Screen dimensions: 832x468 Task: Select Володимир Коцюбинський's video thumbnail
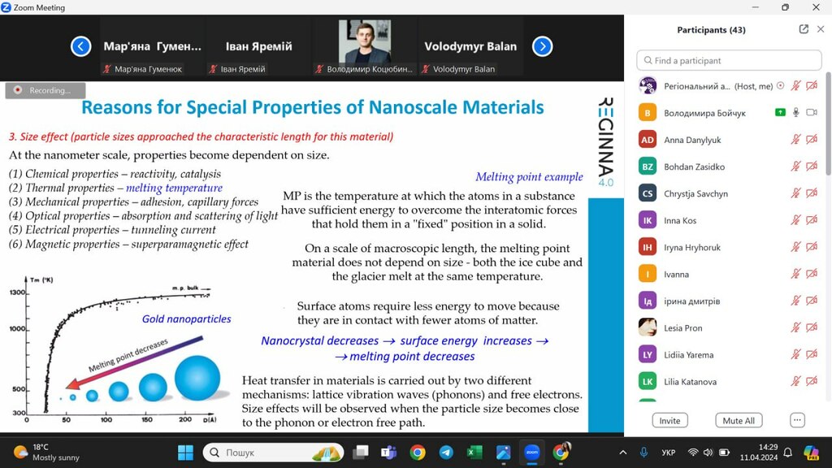pyautogui.click(x=365, y=46)
